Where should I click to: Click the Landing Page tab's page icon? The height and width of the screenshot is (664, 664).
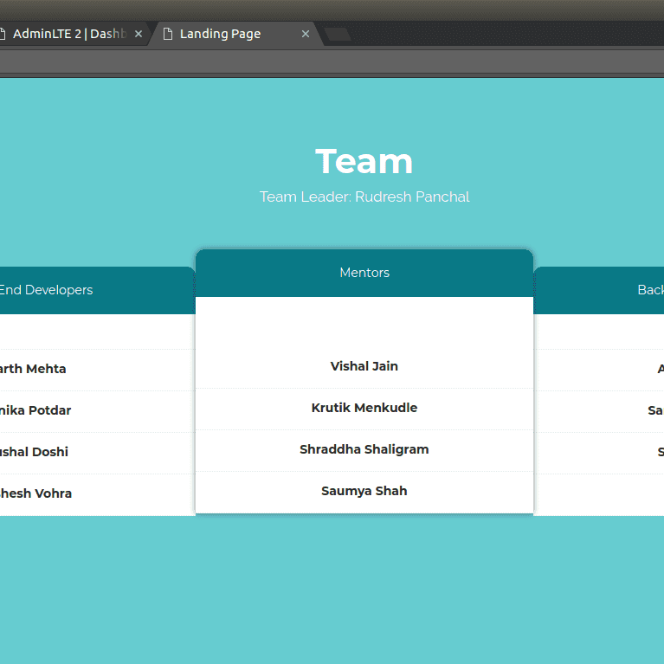(x=168, y=34)
